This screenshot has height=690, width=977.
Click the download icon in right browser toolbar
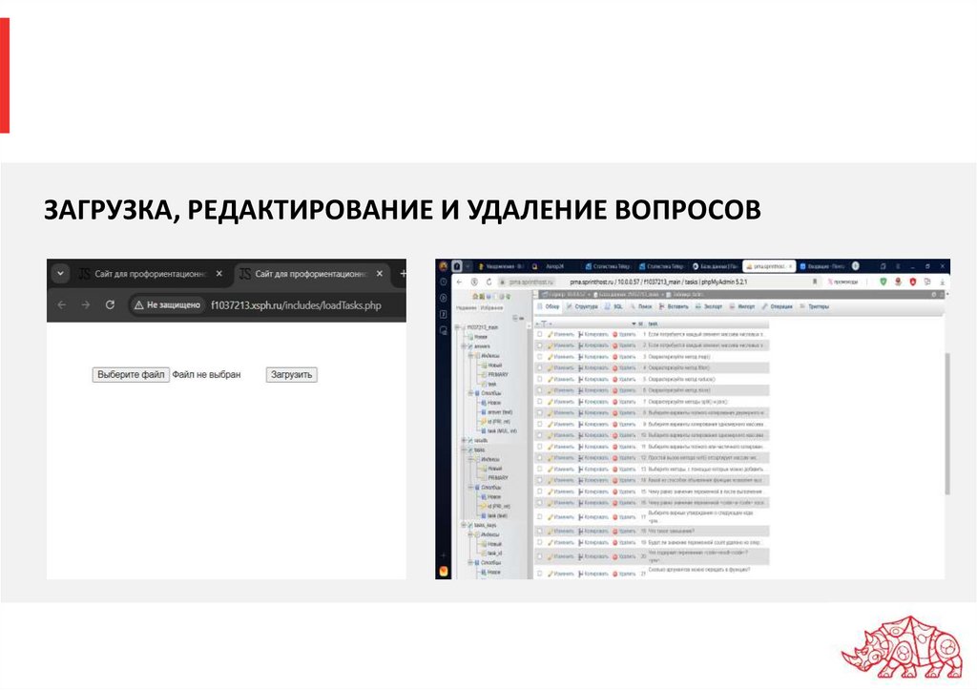pyautogui.click(x=942, y=282)
